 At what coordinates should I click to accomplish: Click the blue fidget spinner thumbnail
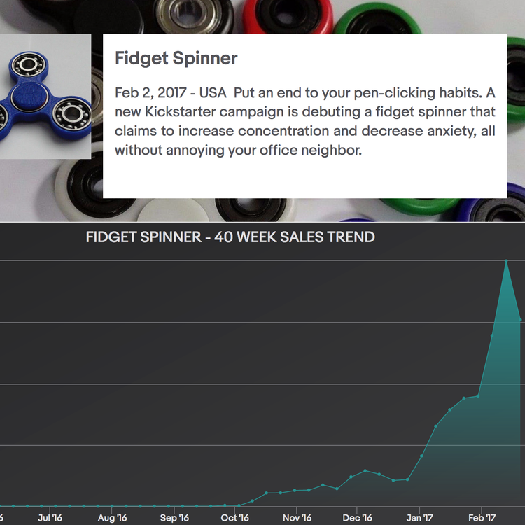[45, 96]
